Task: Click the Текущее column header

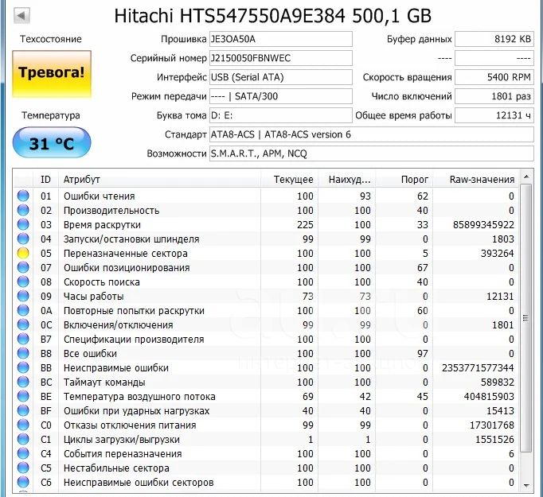Action: 289,180
